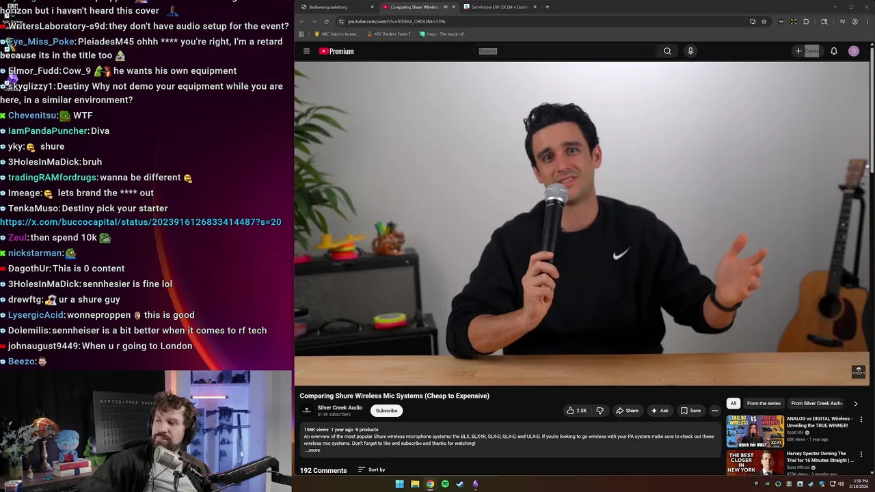Dislike the video with thumbs down

[x=600, y=411]
